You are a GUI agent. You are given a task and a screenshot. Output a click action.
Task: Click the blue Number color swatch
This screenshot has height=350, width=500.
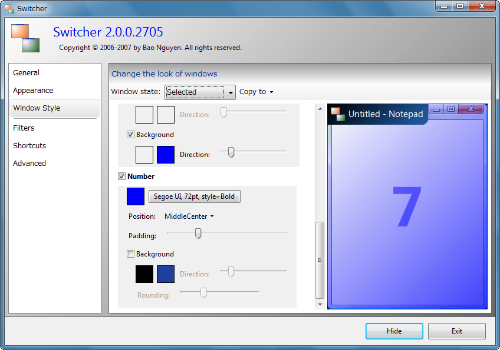(136, 196)
